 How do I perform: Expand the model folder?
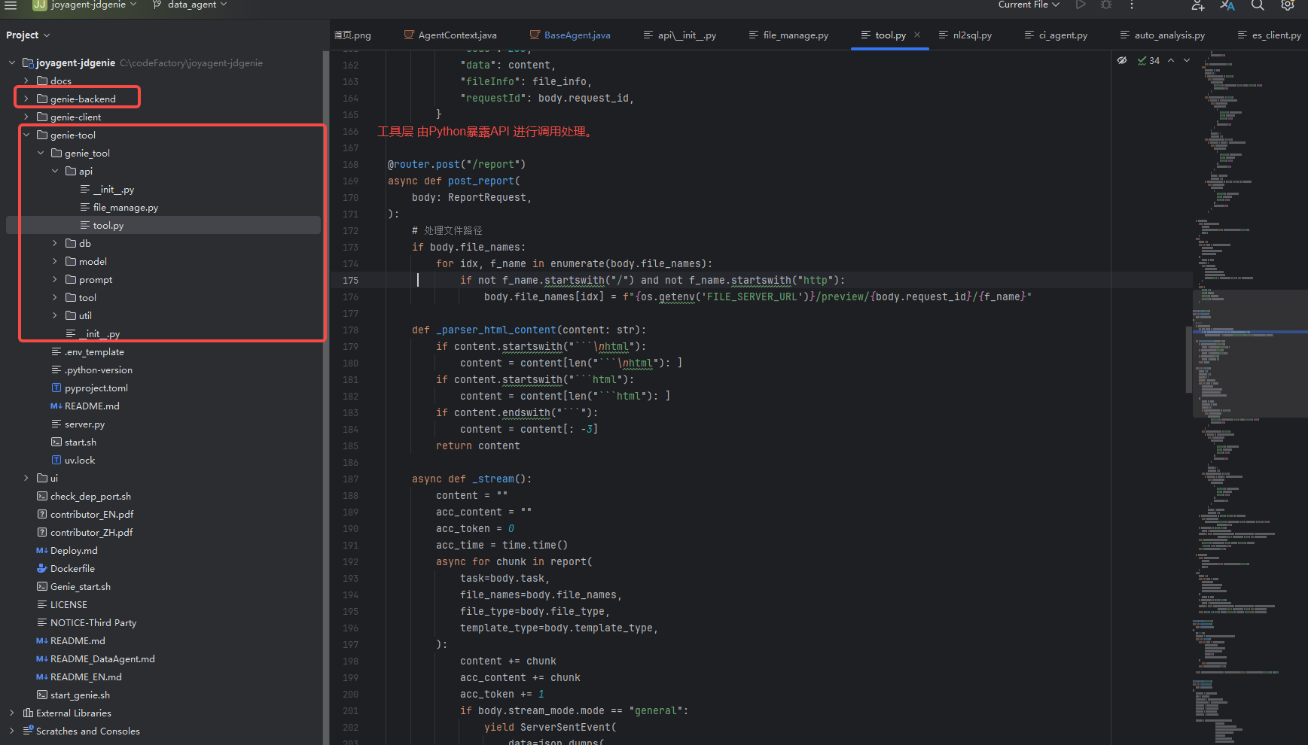[x=55, y=261]
